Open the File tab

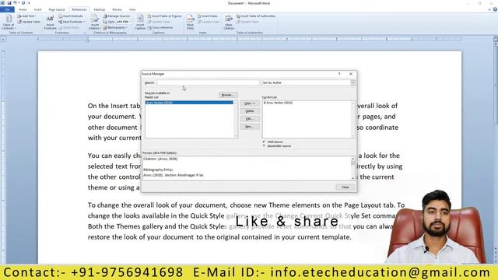(7, 9)
